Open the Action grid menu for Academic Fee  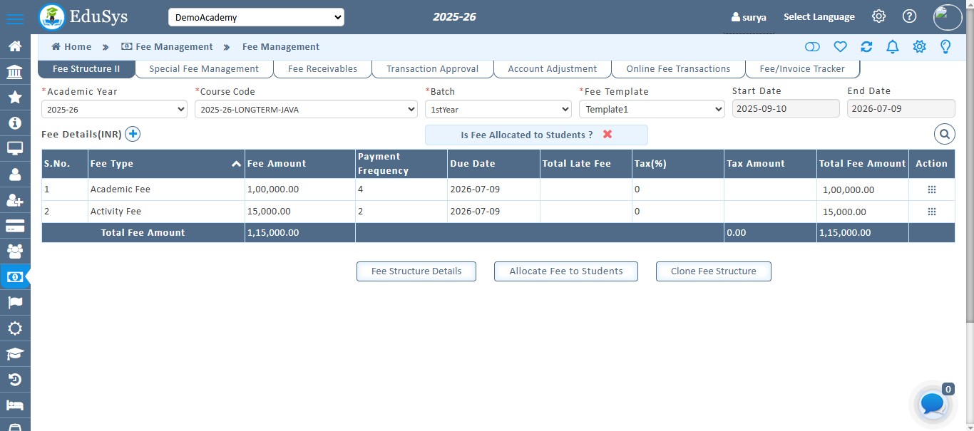pos(931,189)
